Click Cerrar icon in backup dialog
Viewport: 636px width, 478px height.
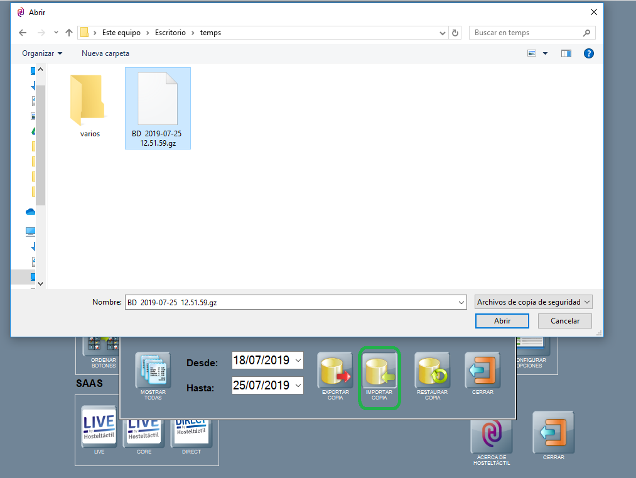482,371
